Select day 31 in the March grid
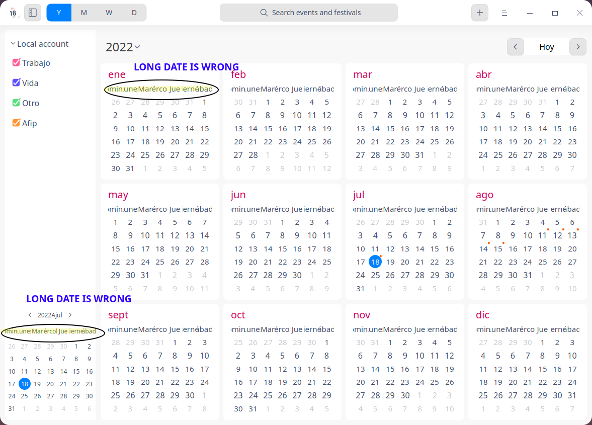The image size is (592, 425). 419,155
